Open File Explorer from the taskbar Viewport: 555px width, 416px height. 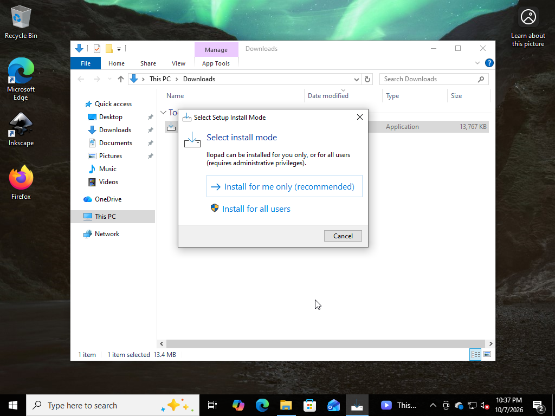pos(286,405)
